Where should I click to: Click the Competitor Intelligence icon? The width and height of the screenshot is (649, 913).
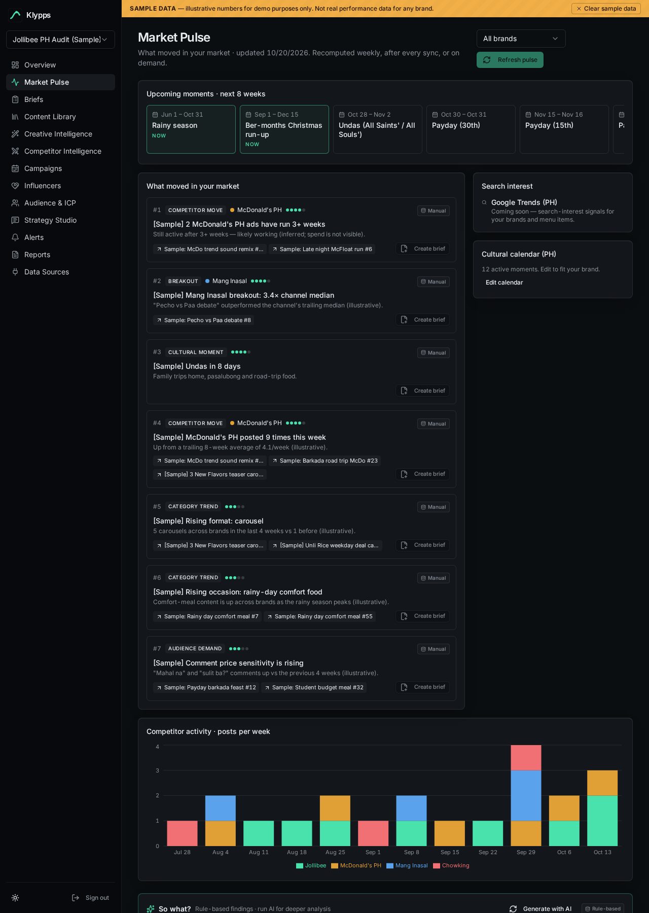[15, 151]
